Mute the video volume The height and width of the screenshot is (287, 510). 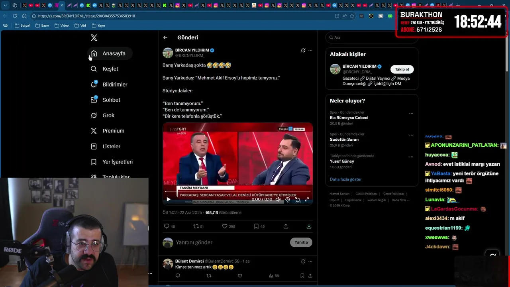tap(278, 199)
